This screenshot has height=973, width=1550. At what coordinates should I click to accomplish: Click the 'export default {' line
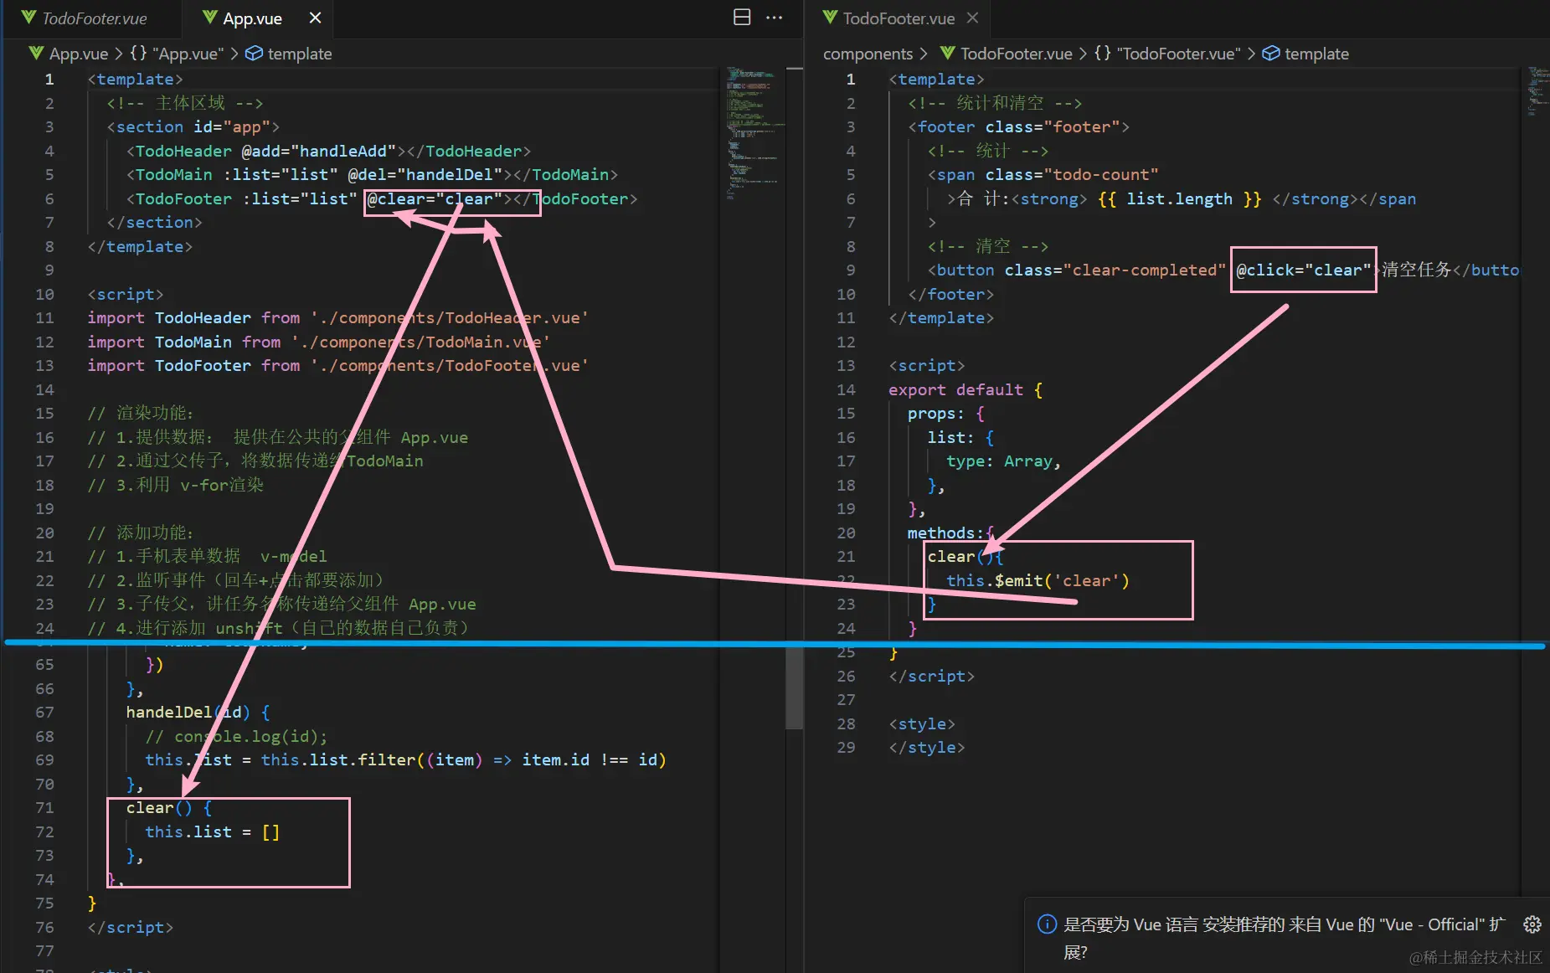966,390
